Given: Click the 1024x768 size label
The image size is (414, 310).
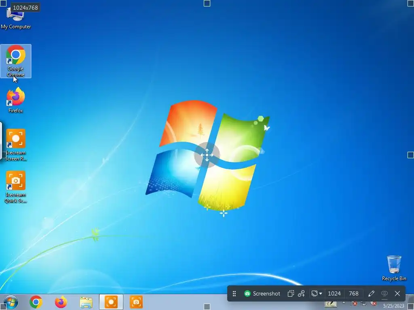Looking at the screenshot, I should point(25,8).
